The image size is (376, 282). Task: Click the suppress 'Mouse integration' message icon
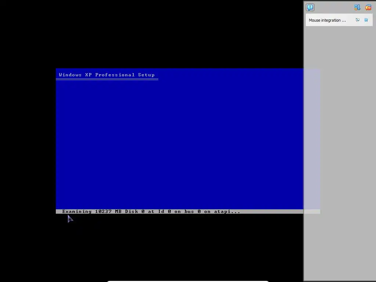click(x=358, y=20)
